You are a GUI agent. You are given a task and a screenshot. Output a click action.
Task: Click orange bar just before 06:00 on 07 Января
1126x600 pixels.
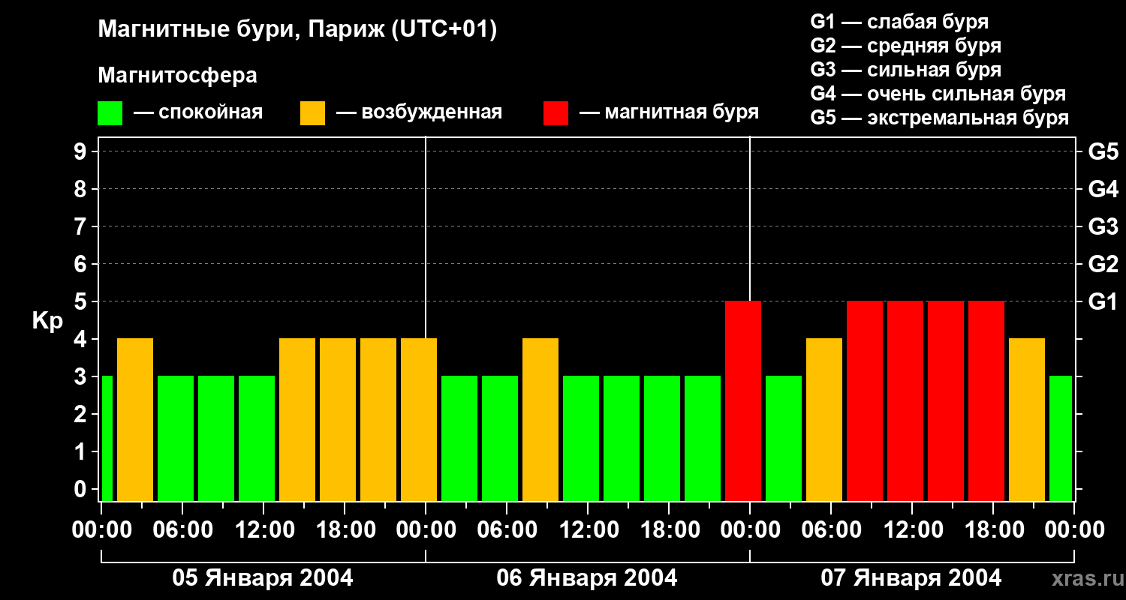coord(824,420)
